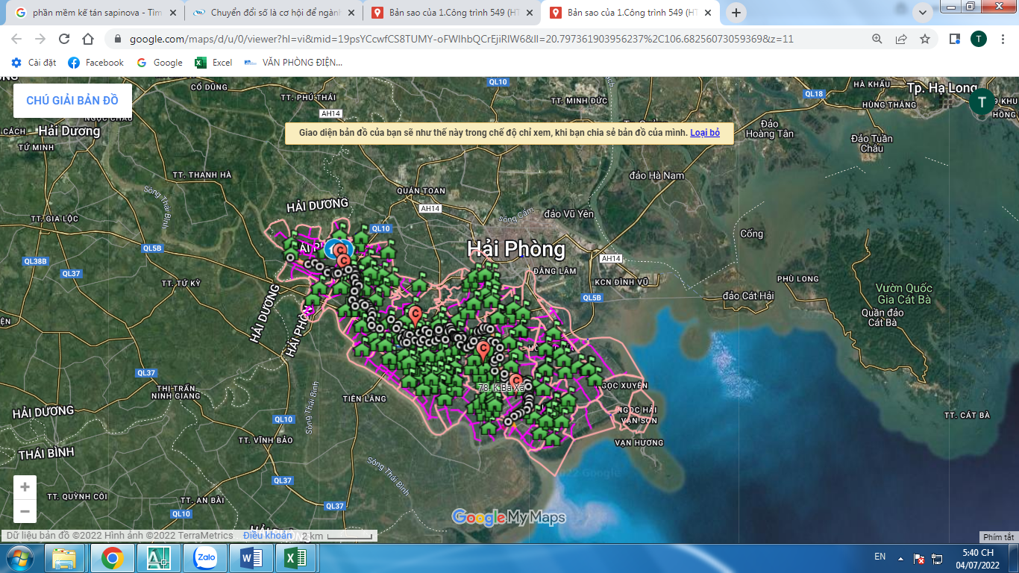Expand the tab search dropdown
Screen dimensions: 1019x573
923,12
